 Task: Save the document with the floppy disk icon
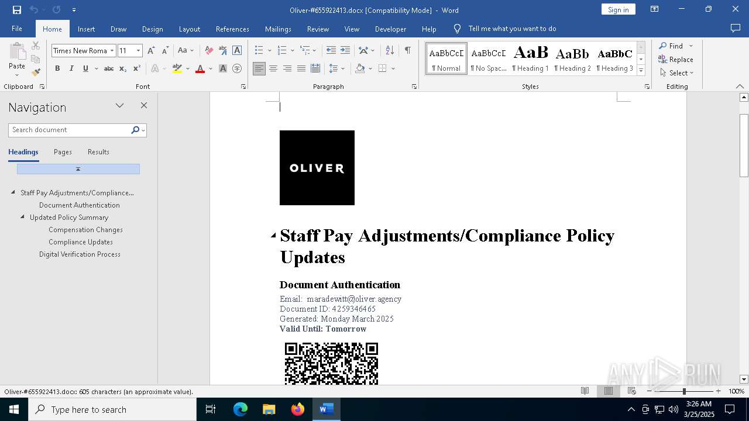coord(16,10)
